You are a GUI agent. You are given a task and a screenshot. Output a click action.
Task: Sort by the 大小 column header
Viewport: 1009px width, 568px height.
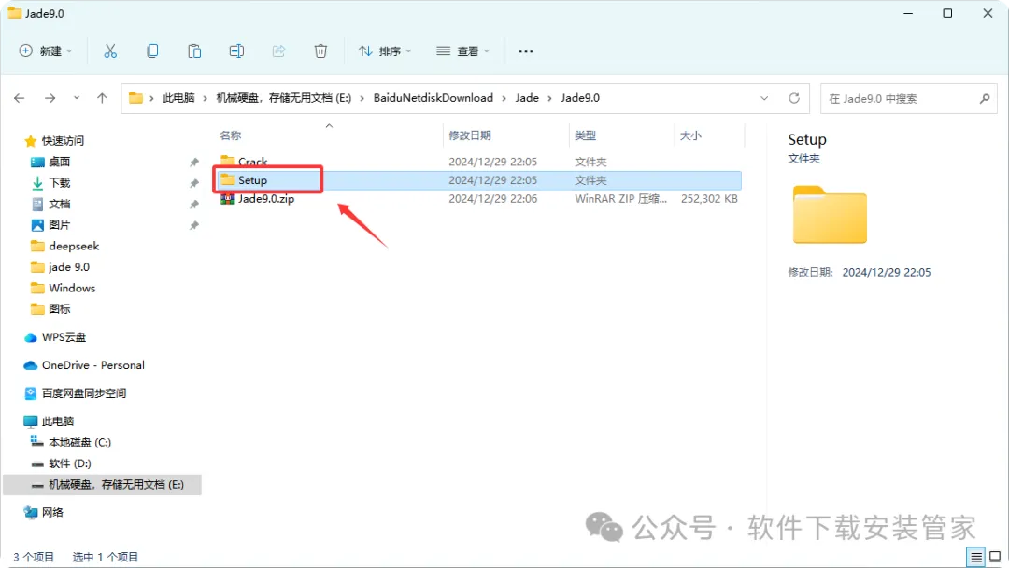tap(690, 135)
